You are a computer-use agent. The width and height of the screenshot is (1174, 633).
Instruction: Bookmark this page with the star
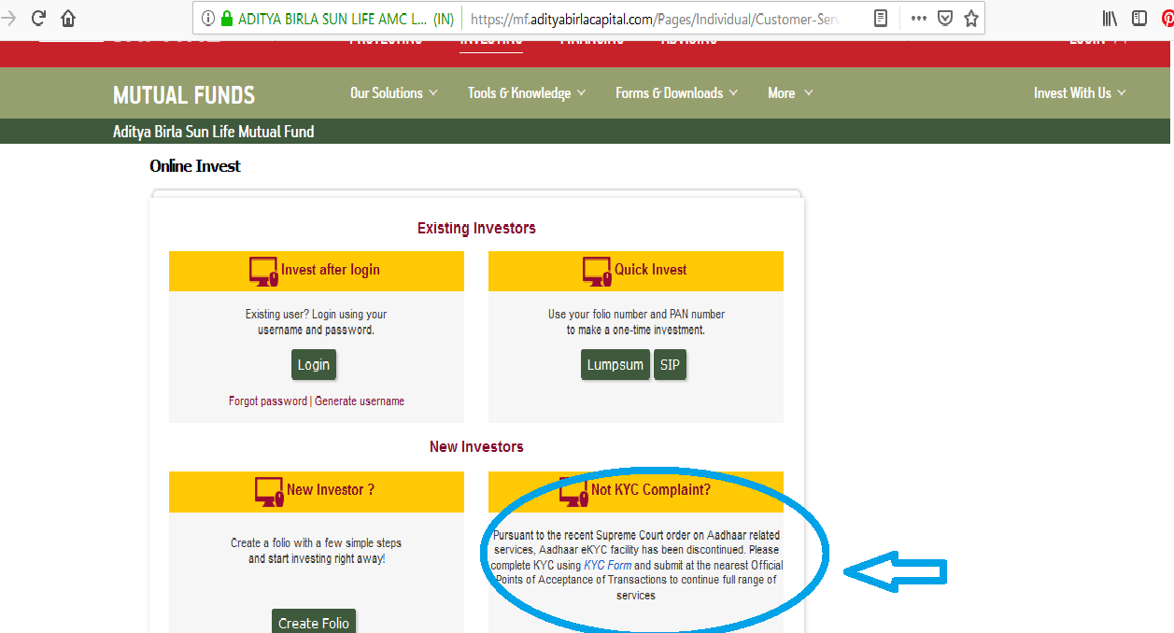pyautogui.click(x=971, y=18)
